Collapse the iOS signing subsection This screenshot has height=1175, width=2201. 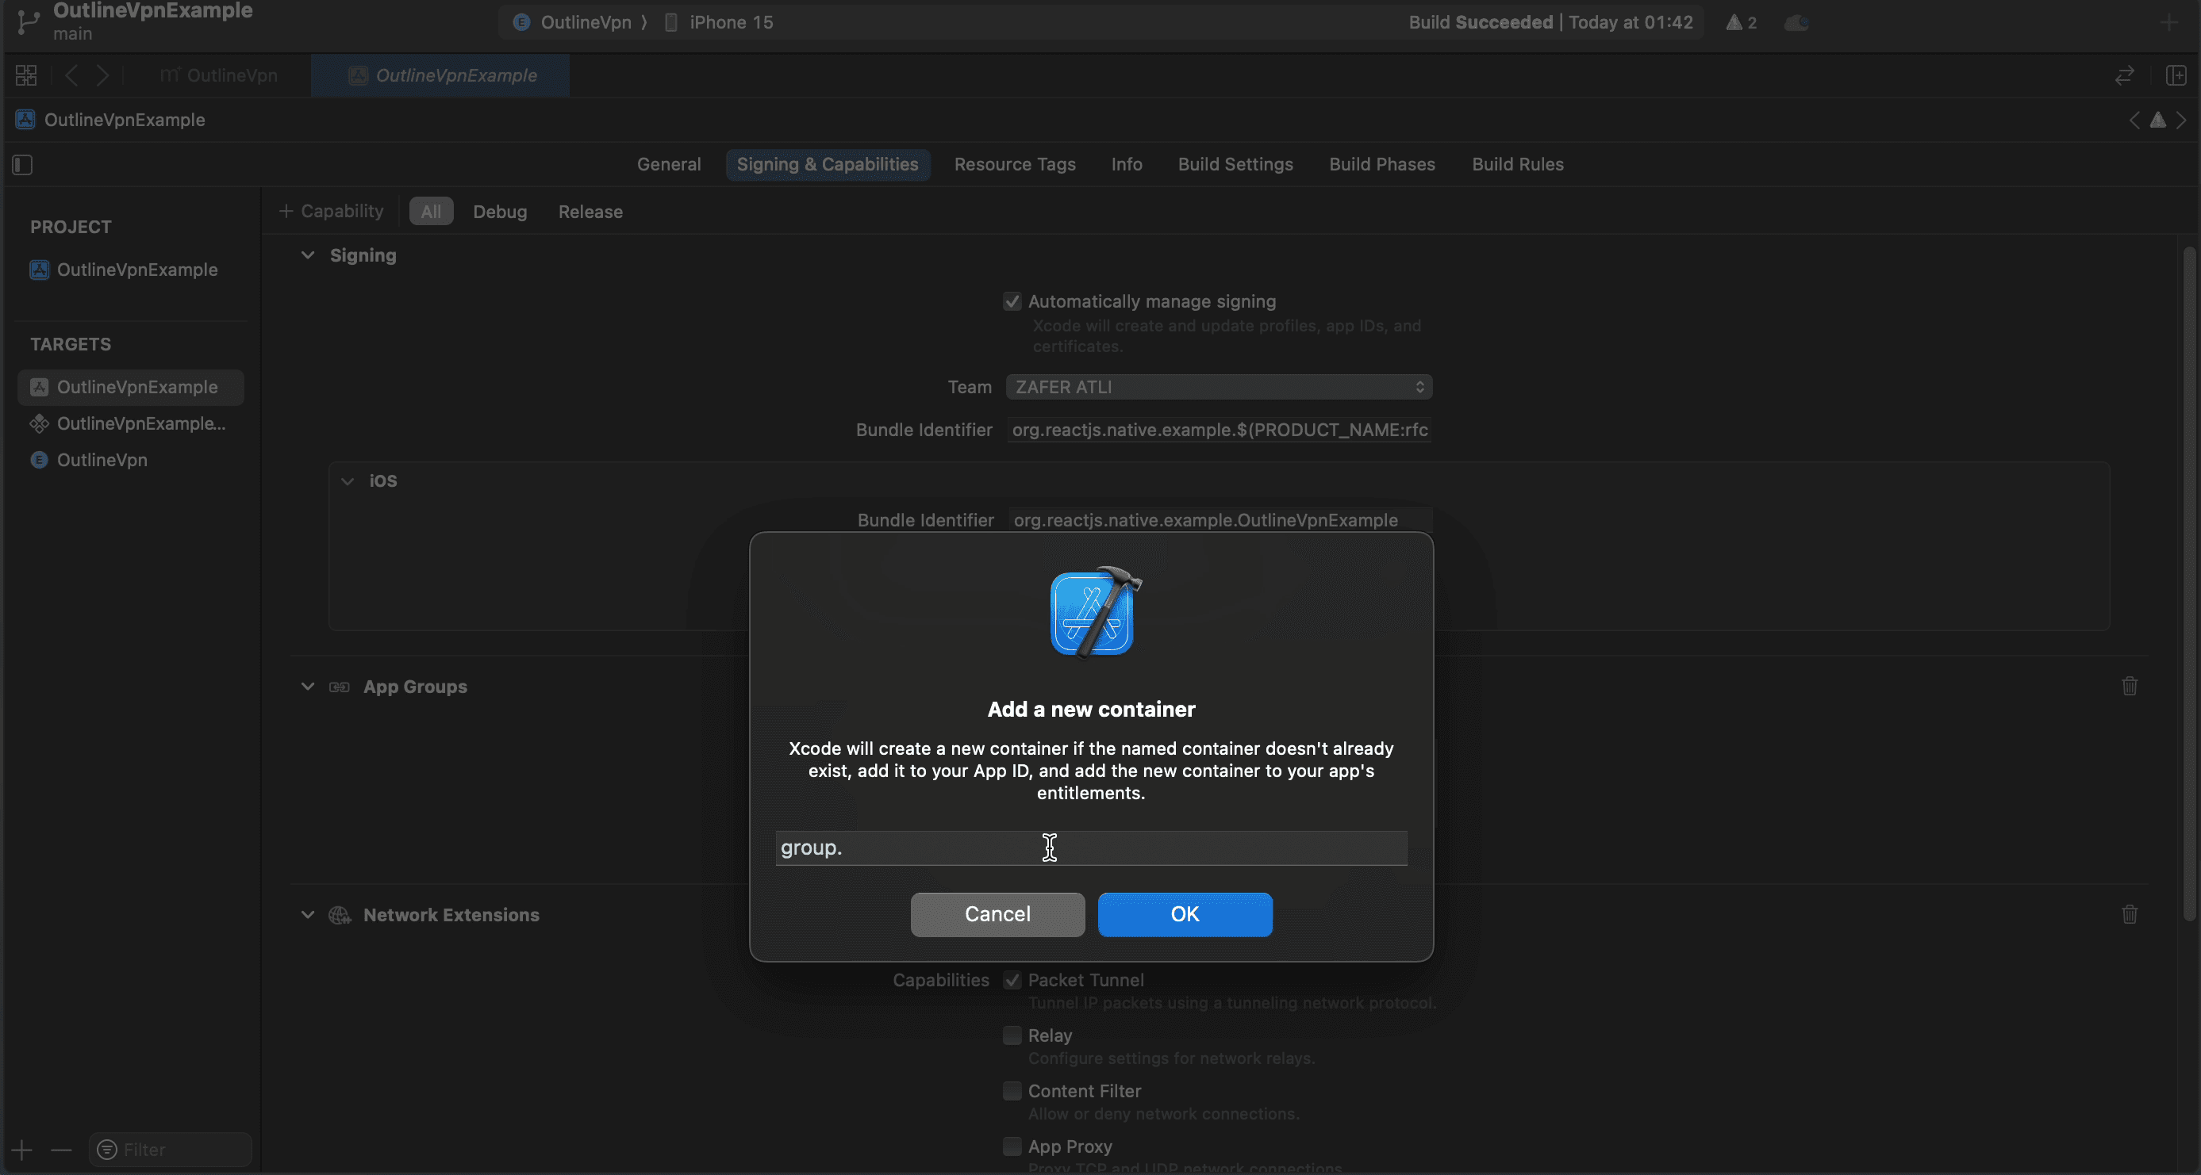(x=347, y=480)
